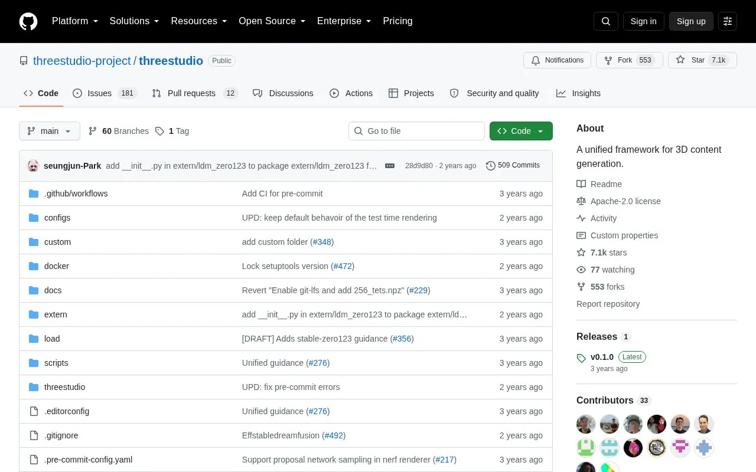Open the Actions tab
The image size is (756, 472).
click(351, 93)
